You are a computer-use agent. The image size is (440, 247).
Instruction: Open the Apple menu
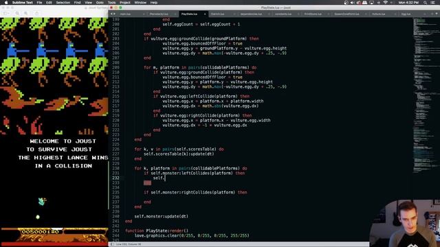[6, 3]
